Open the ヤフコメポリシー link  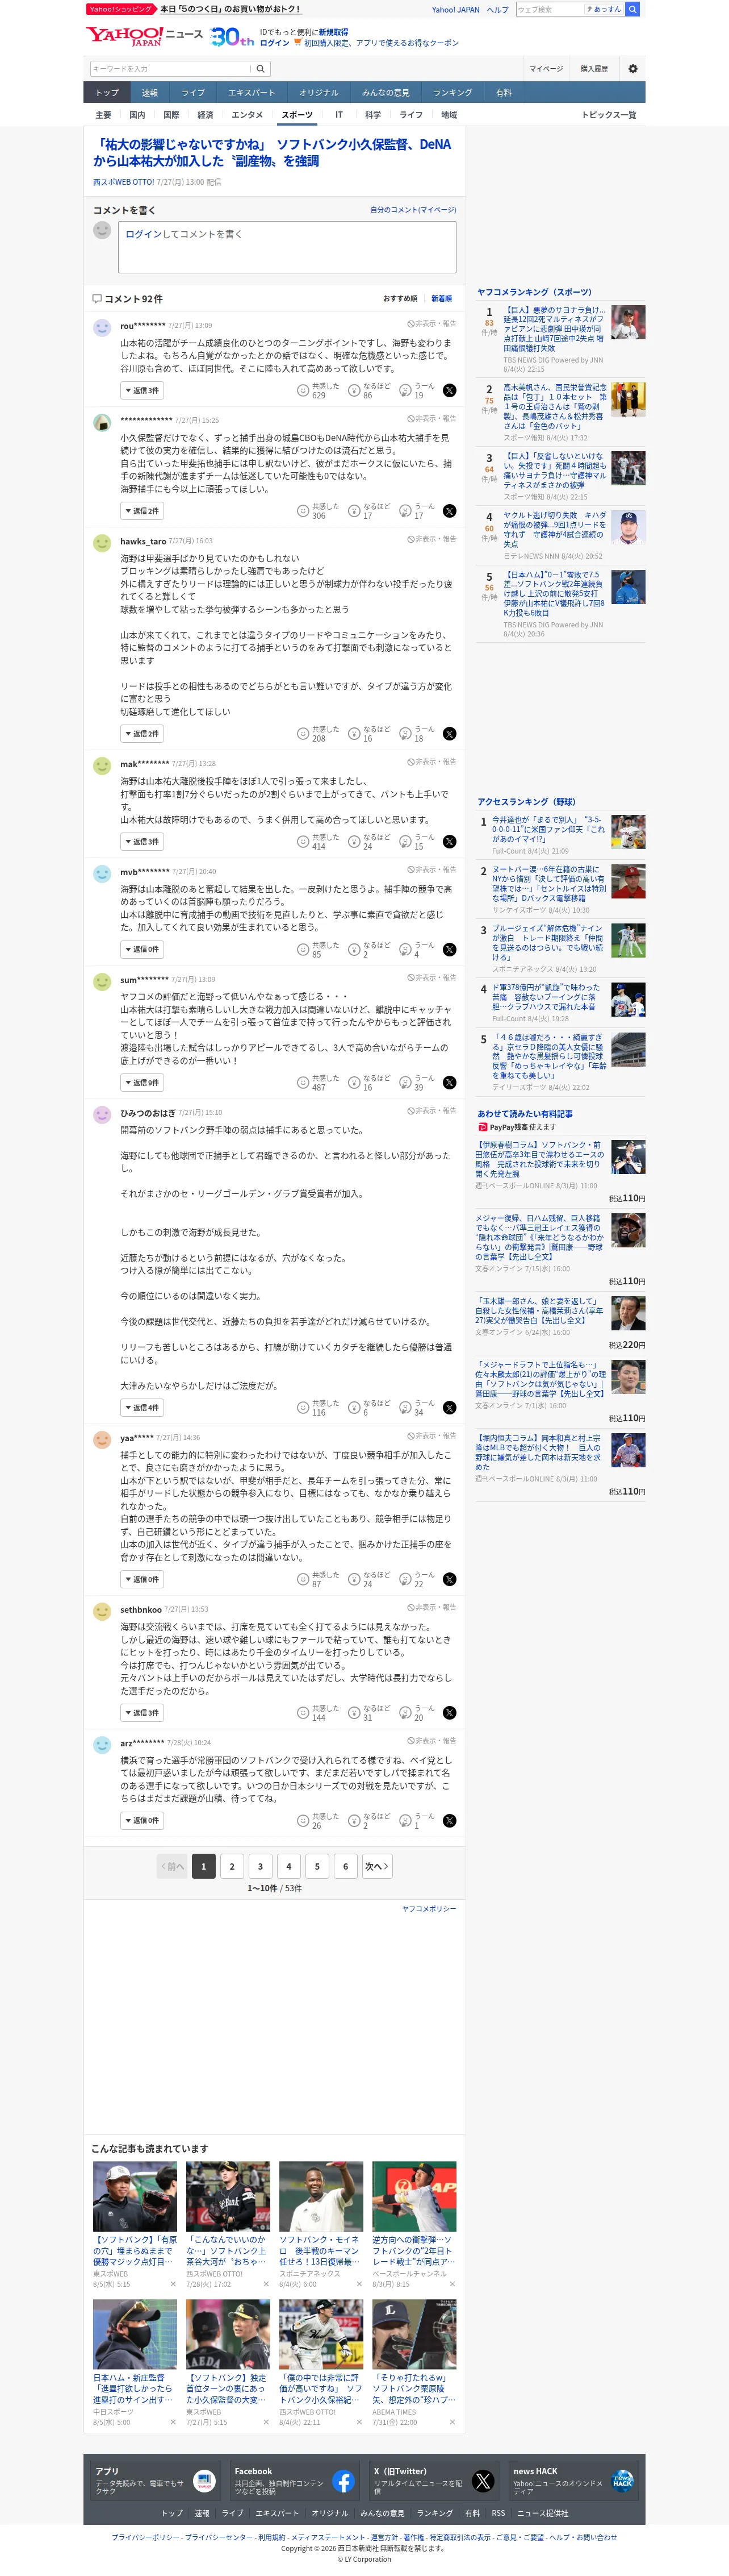429,1909
